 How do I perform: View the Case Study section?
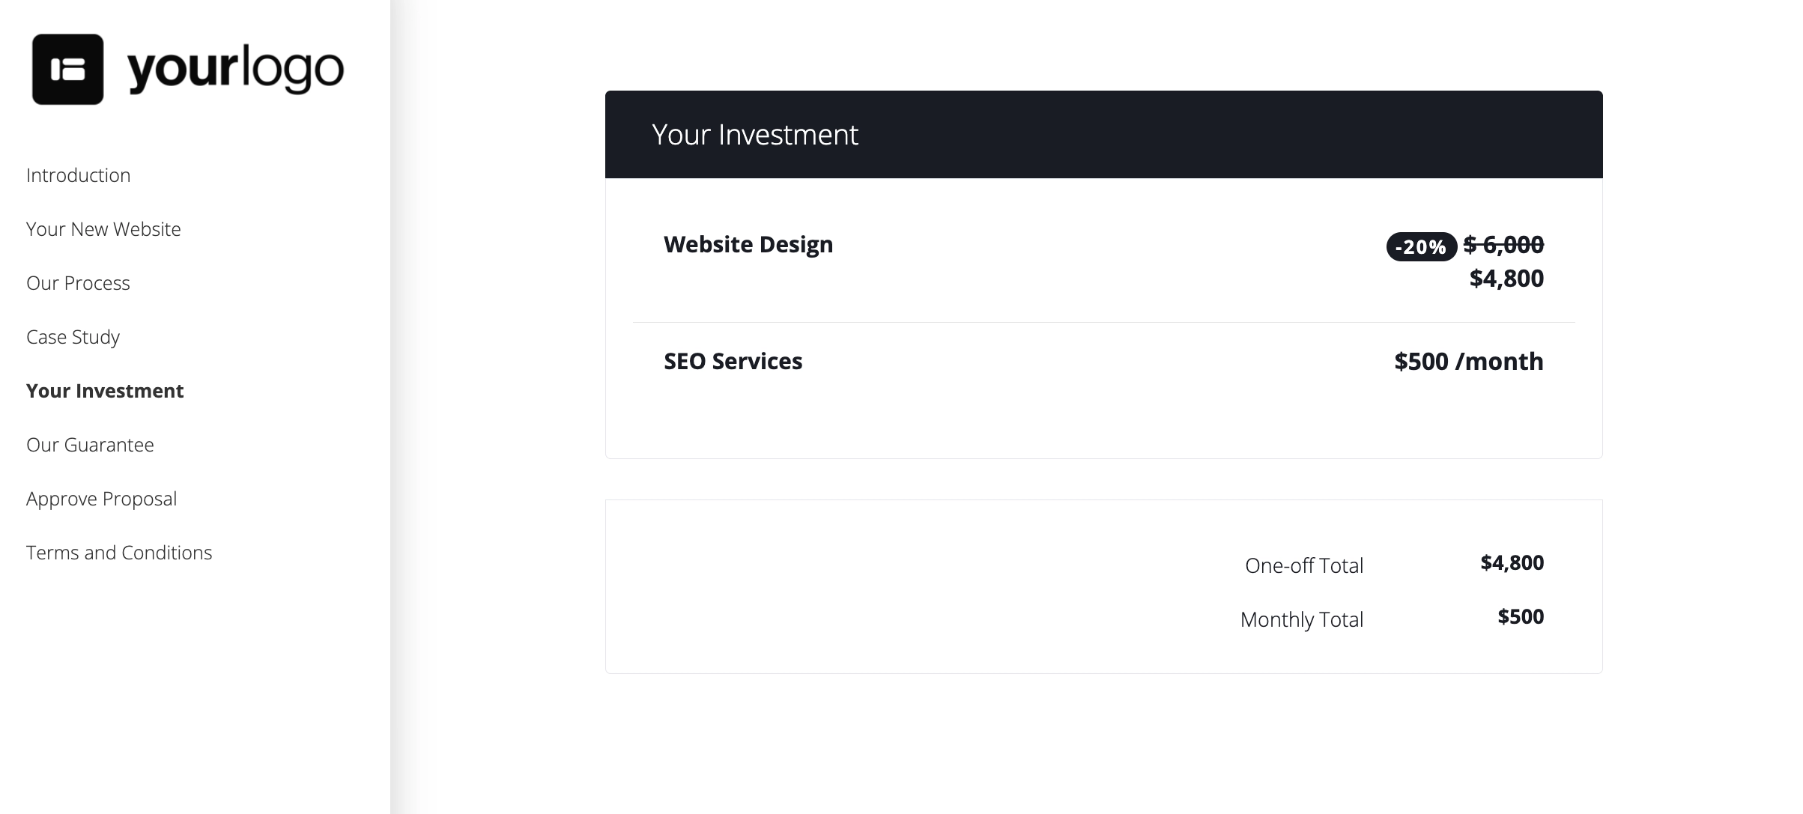point(73,337)
